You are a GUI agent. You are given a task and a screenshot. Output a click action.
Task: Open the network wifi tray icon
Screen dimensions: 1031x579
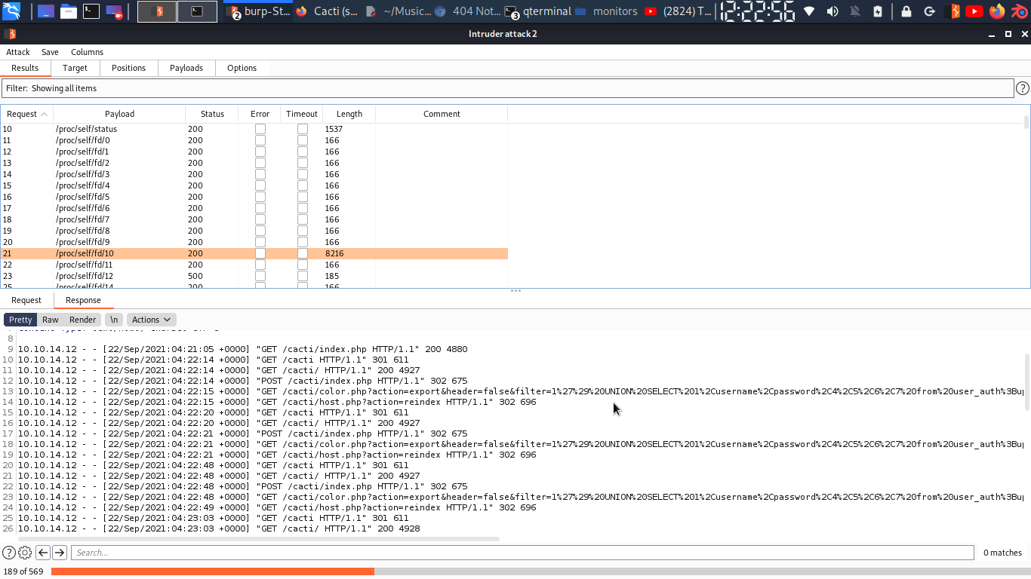tap(809, 11)
